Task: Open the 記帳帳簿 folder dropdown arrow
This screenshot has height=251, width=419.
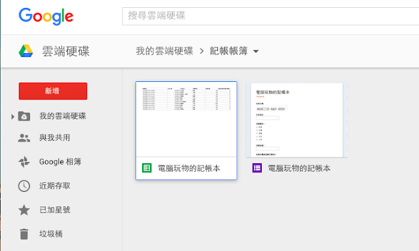Action: click(x=256, y=51)
